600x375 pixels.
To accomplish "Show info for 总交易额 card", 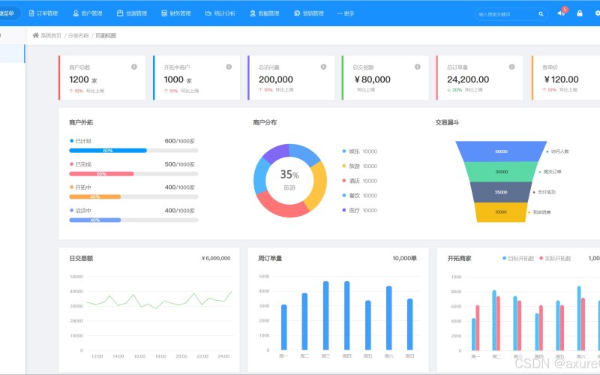I will pos(418,67).
